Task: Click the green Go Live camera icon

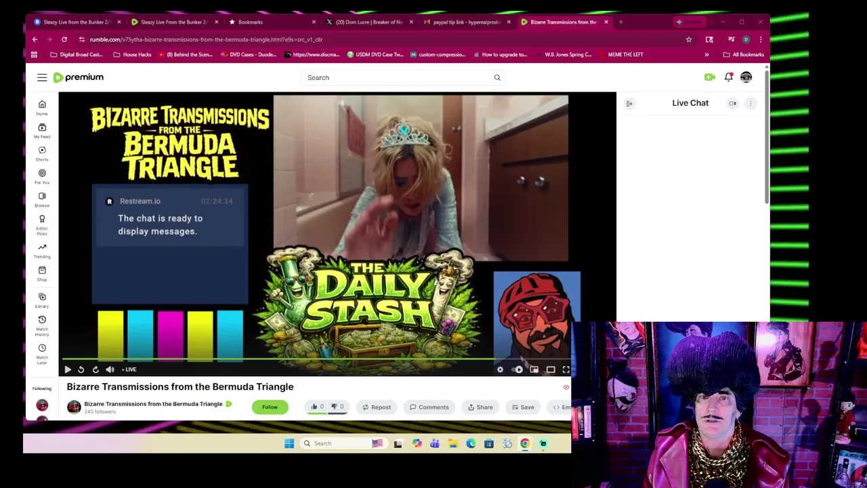Action: (709, 77)
